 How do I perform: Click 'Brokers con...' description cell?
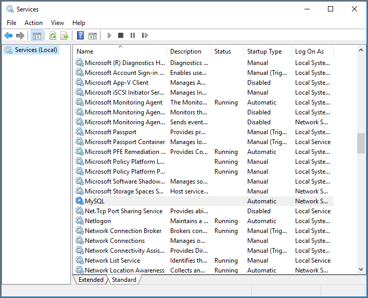[x=189, y=231]
